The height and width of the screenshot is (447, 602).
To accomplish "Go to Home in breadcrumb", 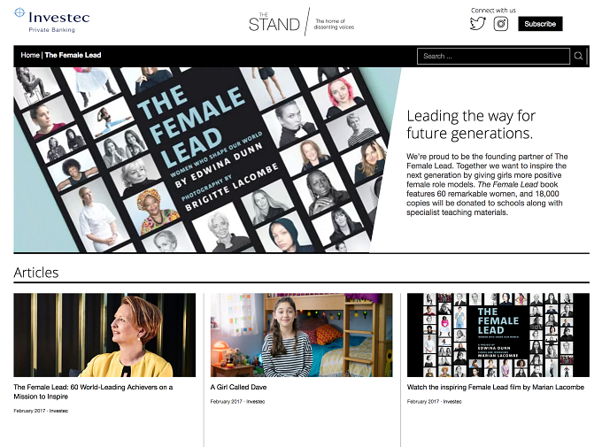I will coord(30,55).
